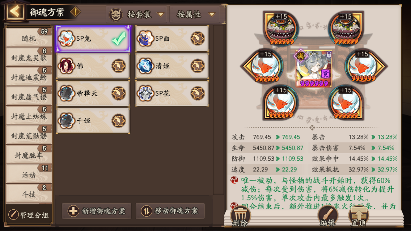411x231 pixels.
Task: Equip the 帝释天 preset
Action: point(118,93)
